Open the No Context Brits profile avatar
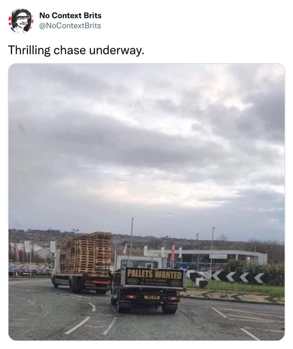This screenshot has height=349, width=293. (21, 21)
